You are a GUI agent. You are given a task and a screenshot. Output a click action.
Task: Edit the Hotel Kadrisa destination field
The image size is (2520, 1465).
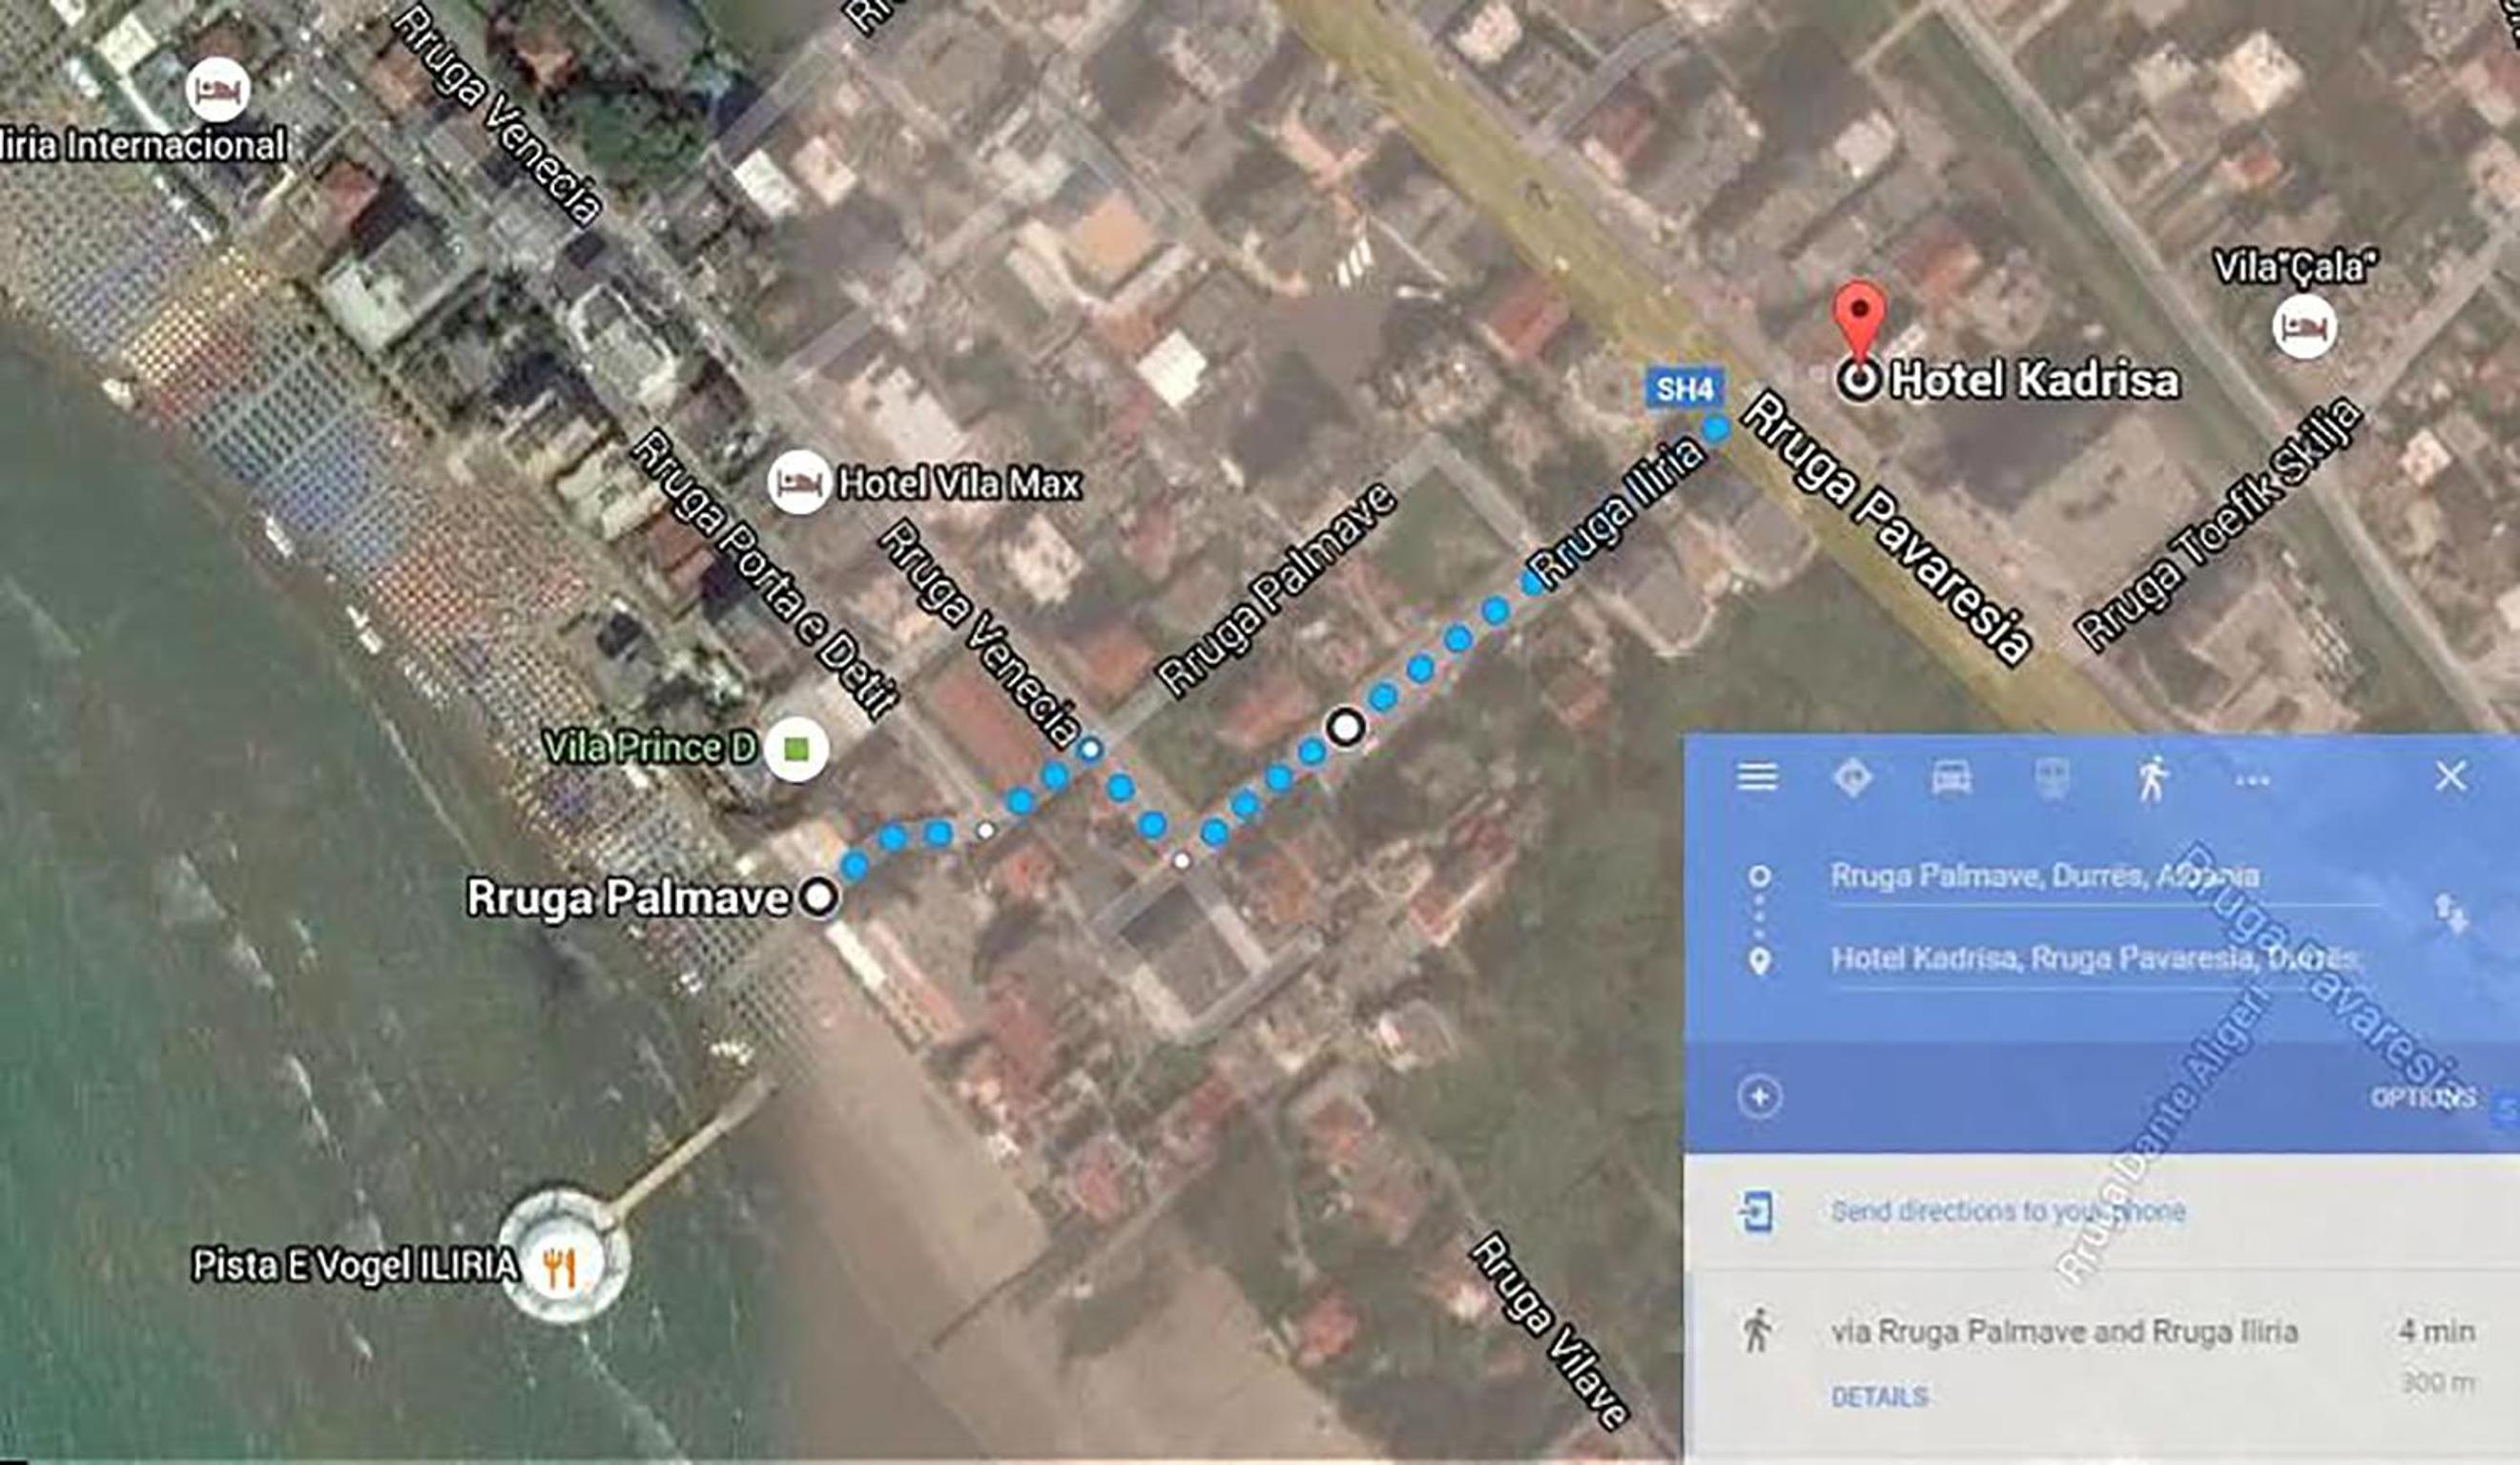[2105, 960]
